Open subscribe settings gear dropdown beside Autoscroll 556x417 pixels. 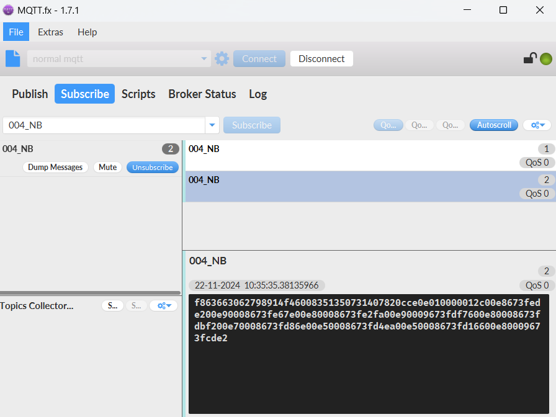[x=537, y=125]
